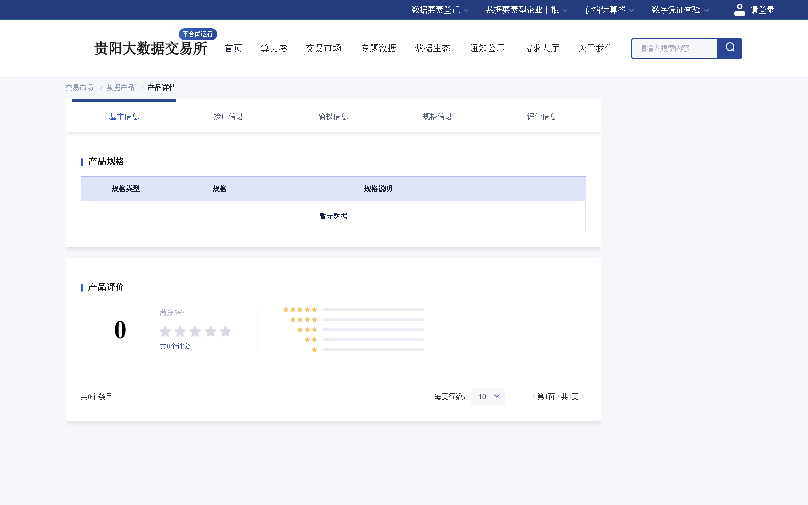This screenshot has height=505, width=808.
Task: Click three-star rating progress bar
Action: [373, 330]
